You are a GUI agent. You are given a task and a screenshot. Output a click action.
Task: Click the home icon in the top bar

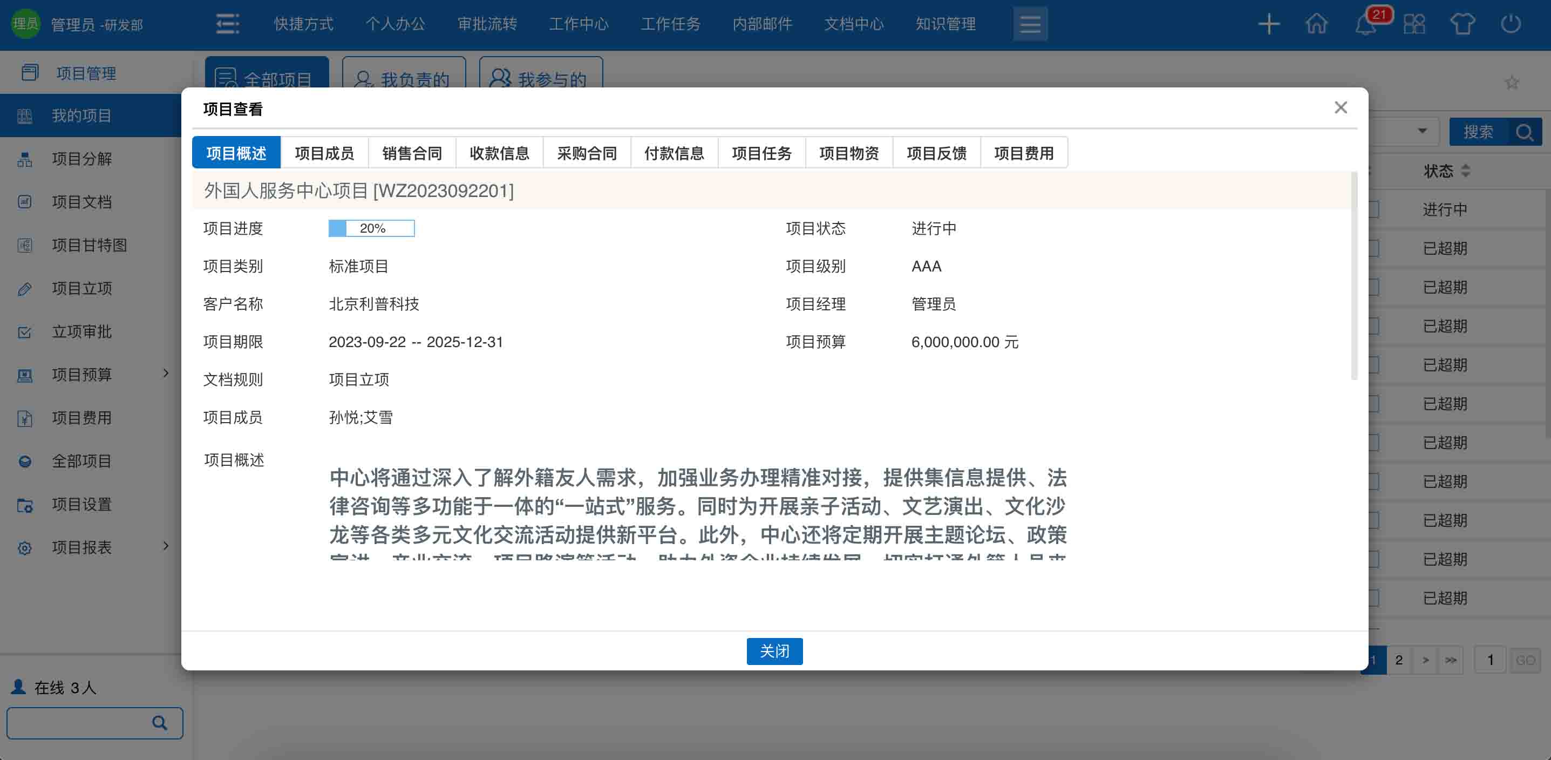tap(1316, 25)
